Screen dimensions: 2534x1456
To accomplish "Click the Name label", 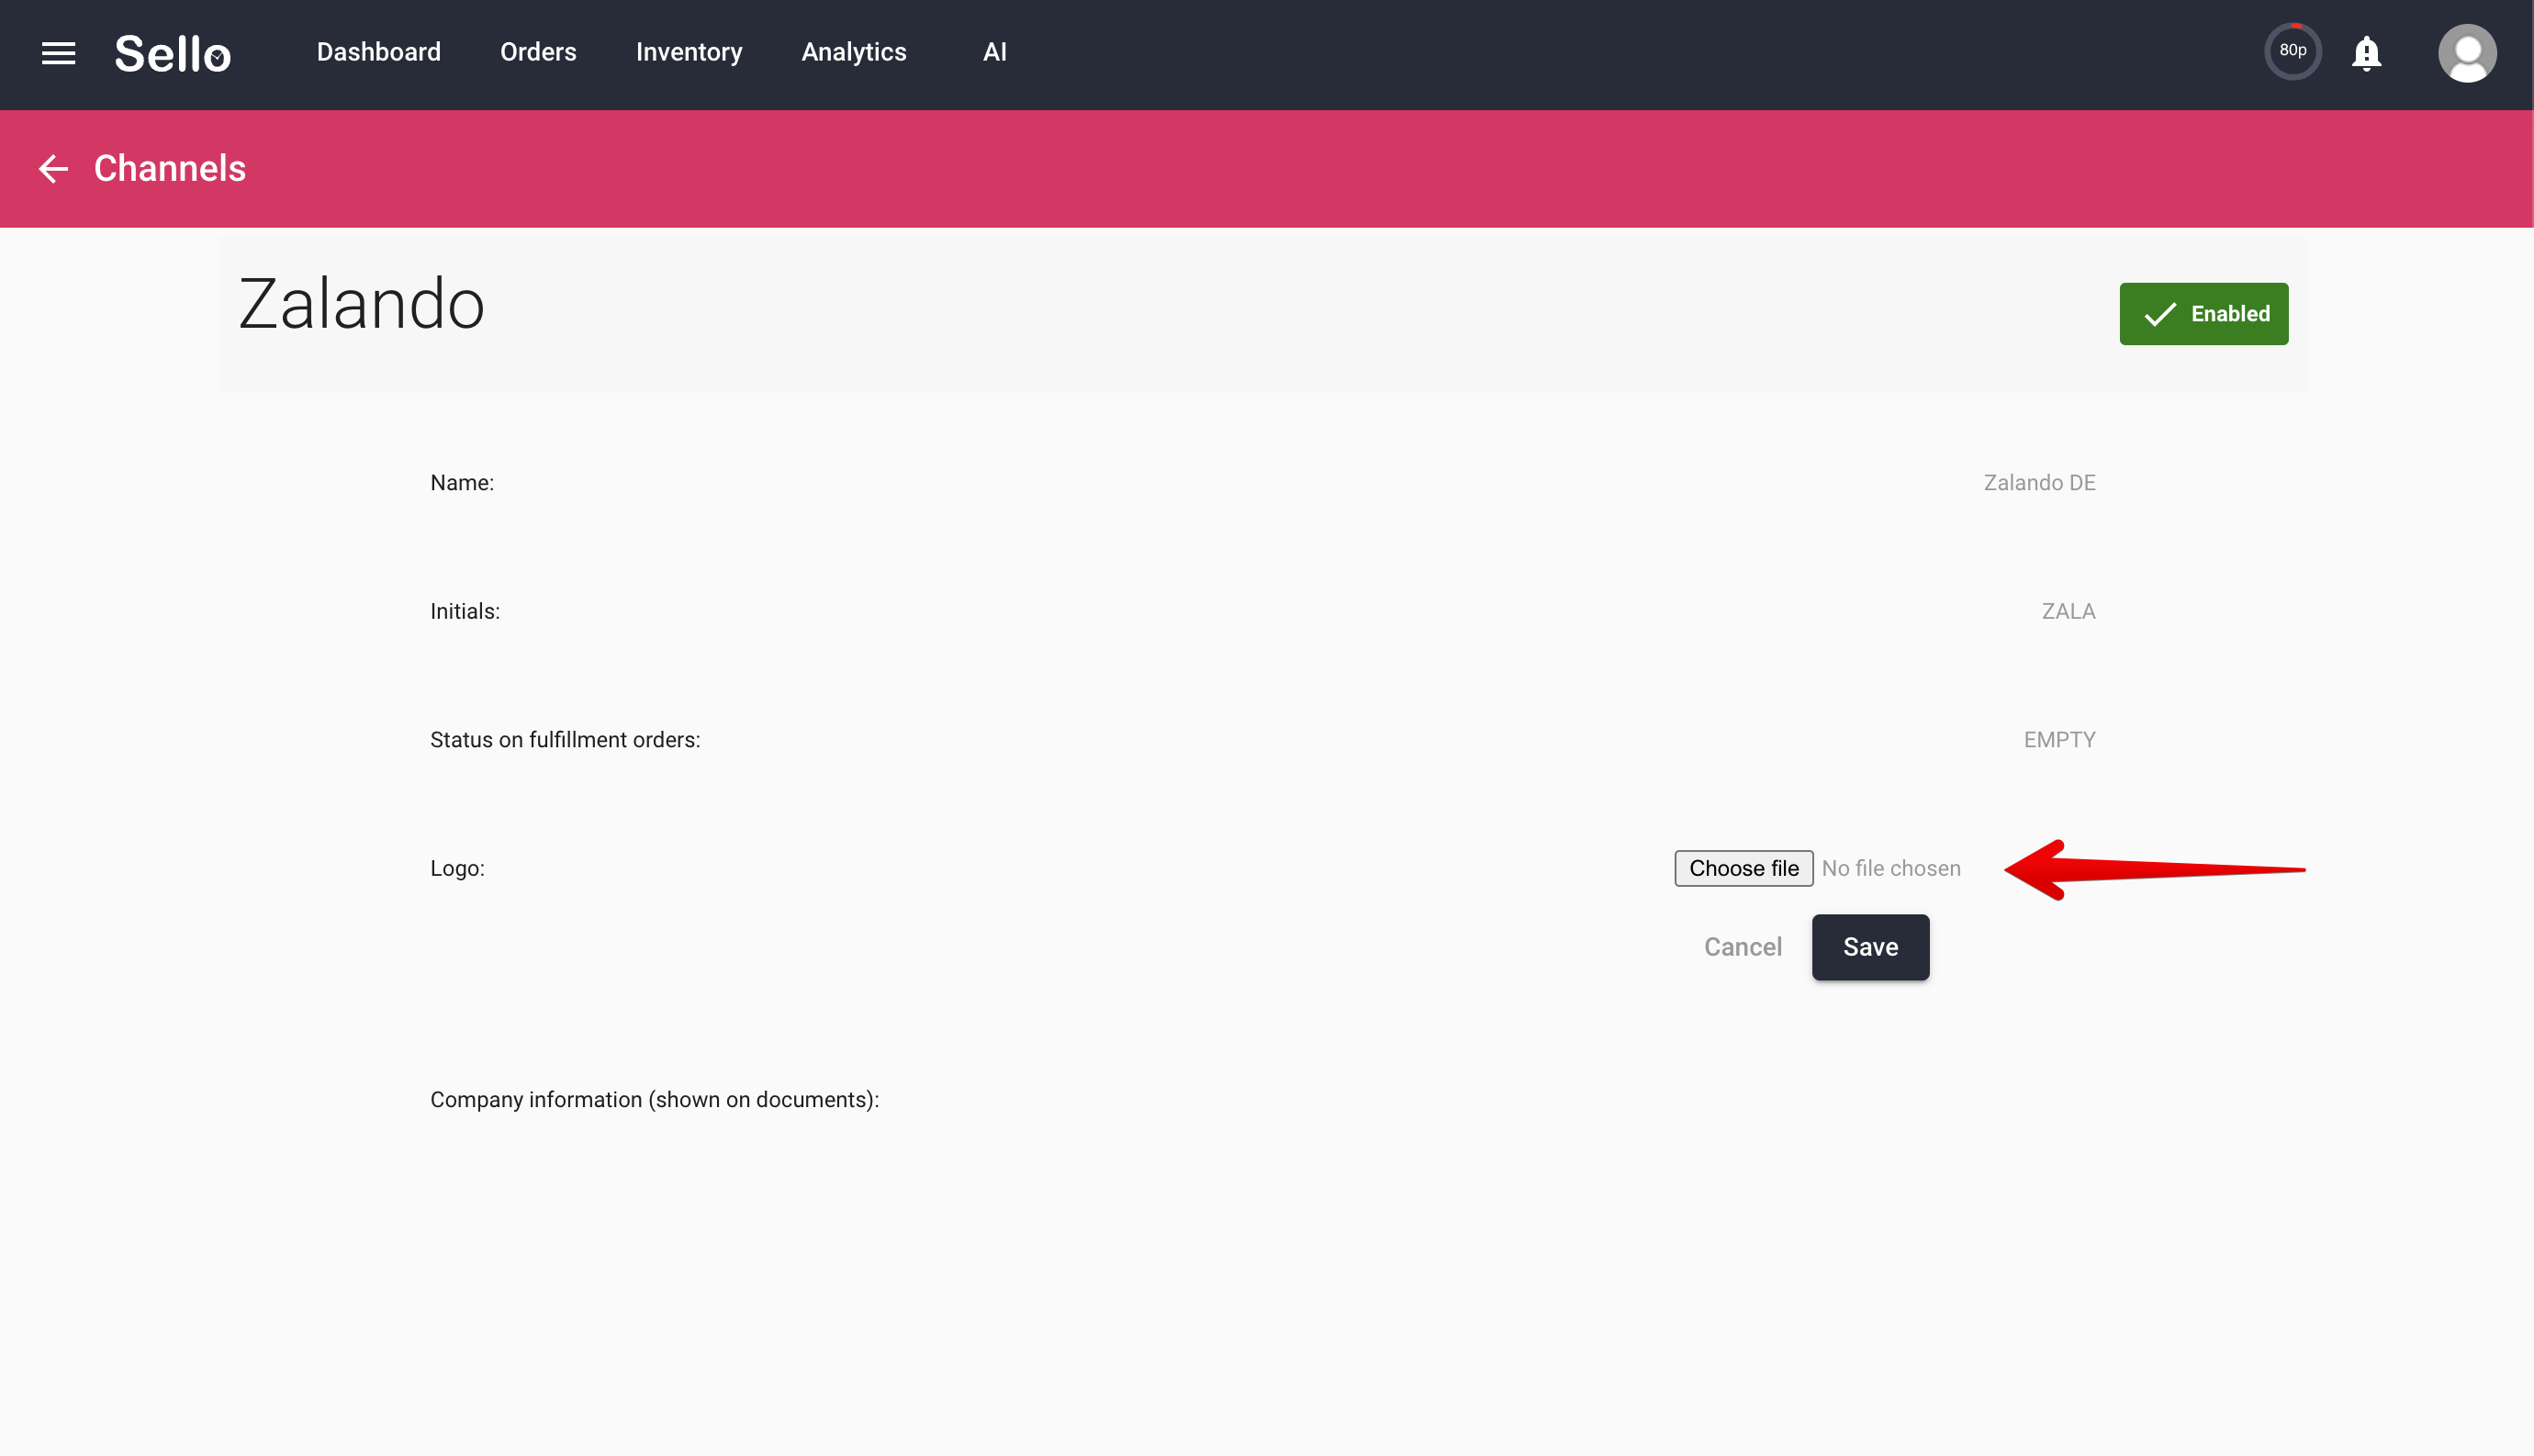I will click(462, 483).
